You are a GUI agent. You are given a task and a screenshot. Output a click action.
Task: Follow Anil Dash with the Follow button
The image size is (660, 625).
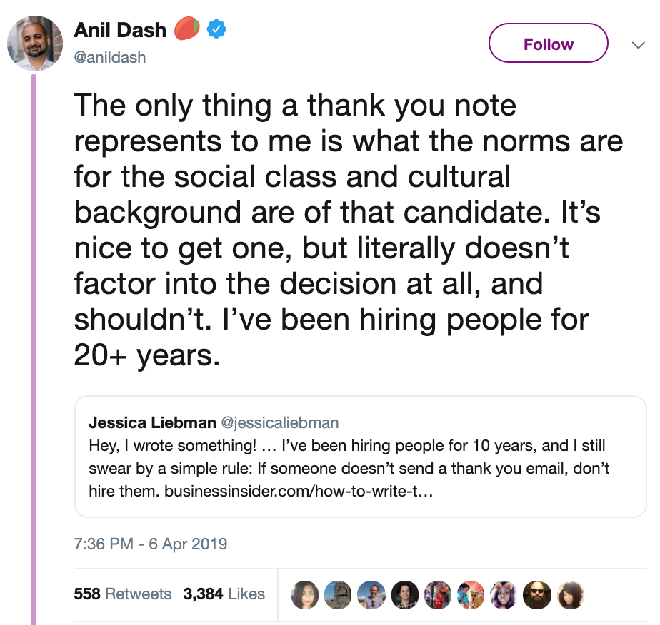[548, 43]
